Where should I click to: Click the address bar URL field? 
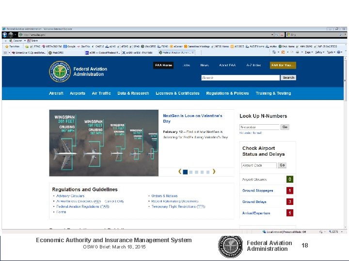(x=144, y=35)
